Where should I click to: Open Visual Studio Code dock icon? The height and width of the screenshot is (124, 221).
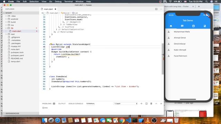(128, 120)
